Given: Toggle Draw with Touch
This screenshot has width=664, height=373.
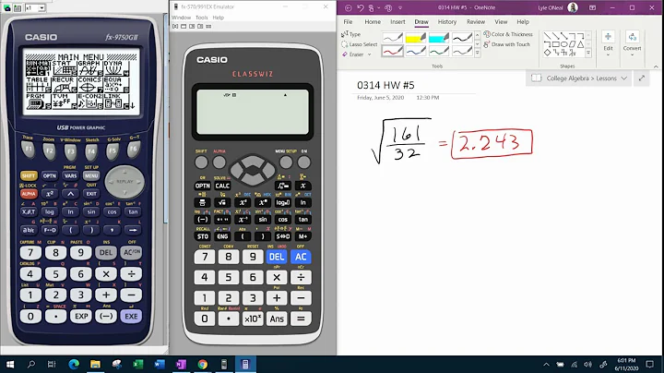Looking at the screenshot, I should [x=507, y=44].
